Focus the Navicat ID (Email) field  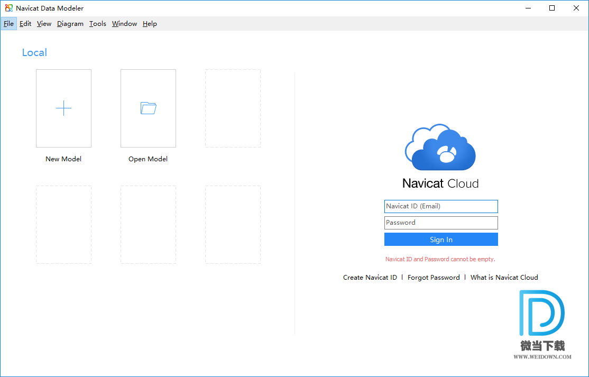tap(441, 206)
